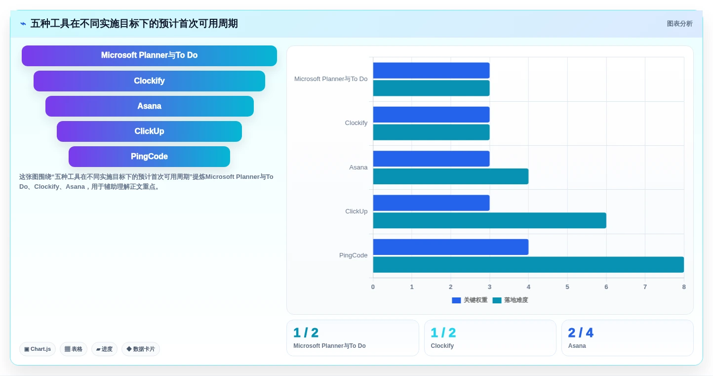The width and height of the screenshot is (713, 376).
Task: Click the blue 关键权重 bar for ClickUp
Action: (431, 203)
